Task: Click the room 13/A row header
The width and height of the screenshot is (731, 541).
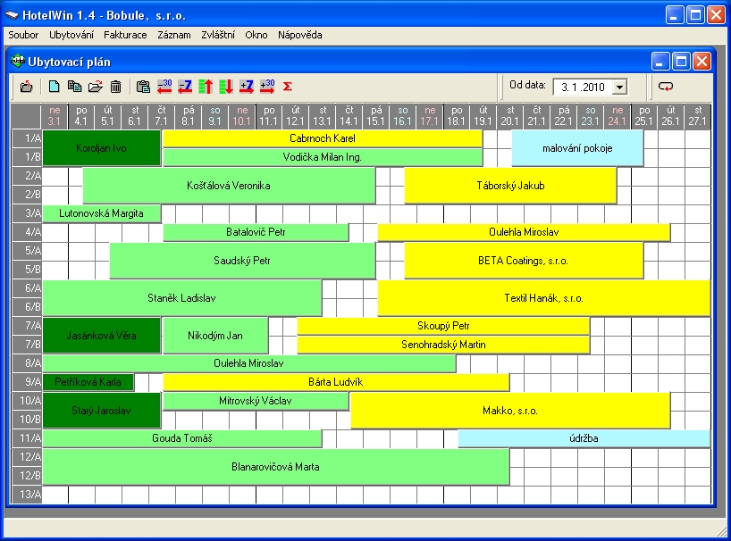Action: click(26, 495)
